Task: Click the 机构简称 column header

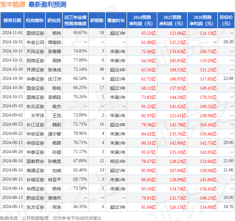Action: pos(35,21)
